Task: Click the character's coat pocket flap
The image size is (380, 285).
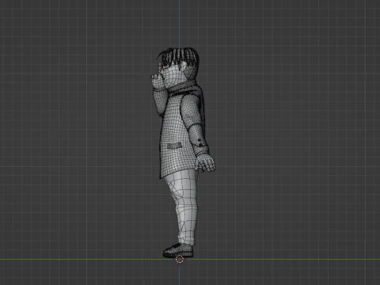Action: [x=174, y=146]
